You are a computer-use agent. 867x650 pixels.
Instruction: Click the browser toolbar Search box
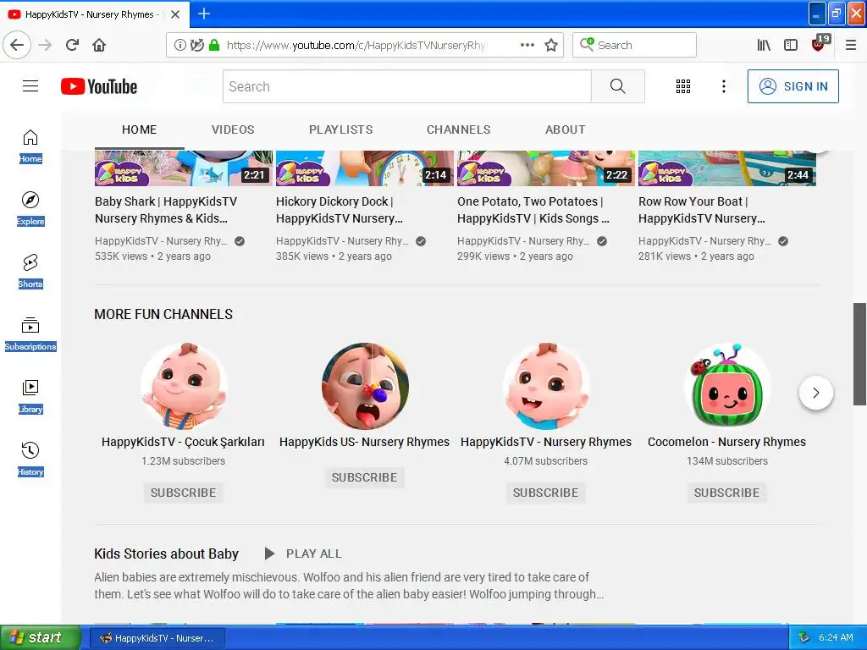click(634, 45)
